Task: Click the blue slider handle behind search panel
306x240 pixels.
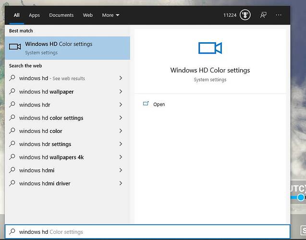Action: click(301, 197)
